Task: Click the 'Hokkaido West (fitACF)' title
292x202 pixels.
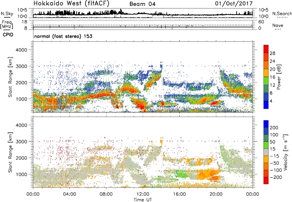Action: (x=71, y=3)
